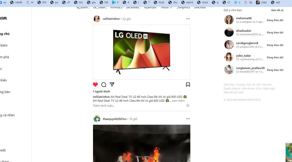292x162 pixels.
Task: Open the cP bookmark
Action: coord(66,2)
